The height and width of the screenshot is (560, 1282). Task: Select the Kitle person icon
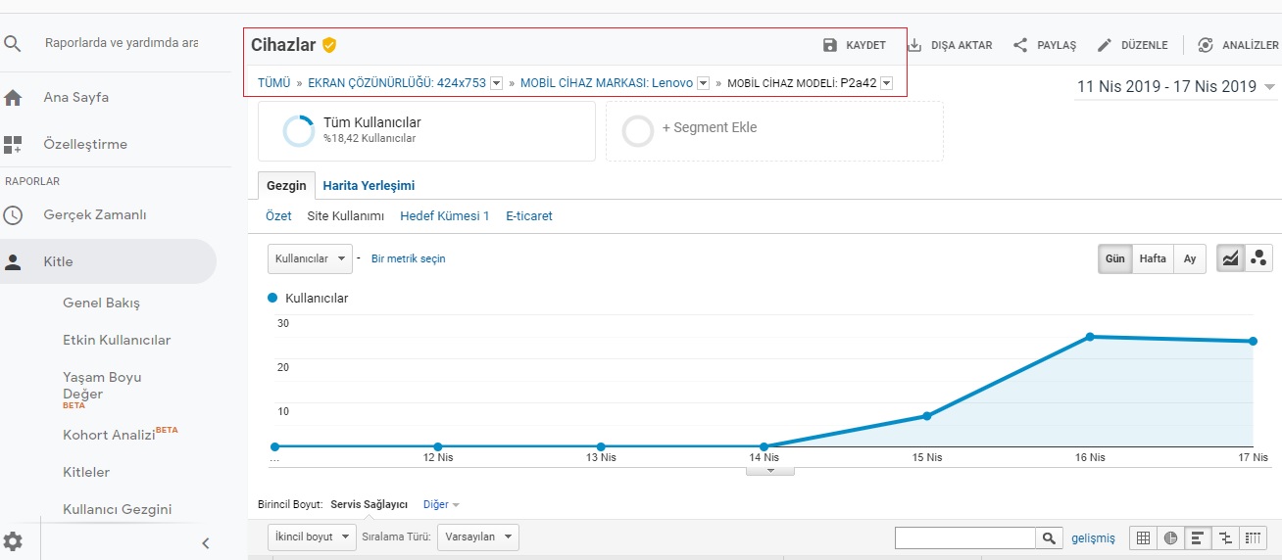click(x=13, y=262)
